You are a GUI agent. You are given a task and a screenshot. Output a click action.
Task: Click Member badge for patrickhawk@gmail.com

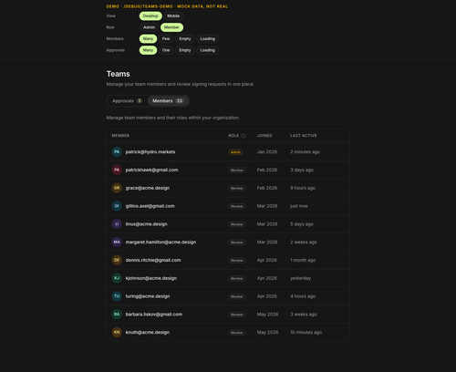point(237,170)
